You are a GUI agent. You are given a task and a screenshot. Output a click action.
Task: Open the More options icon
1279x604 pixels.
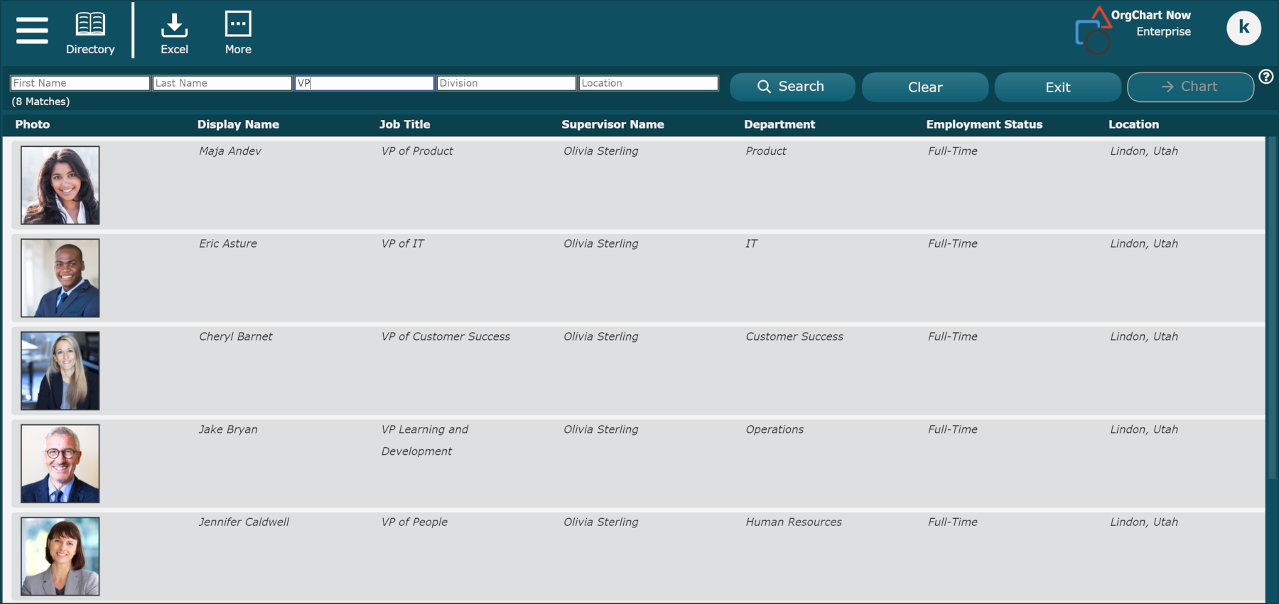238,33
